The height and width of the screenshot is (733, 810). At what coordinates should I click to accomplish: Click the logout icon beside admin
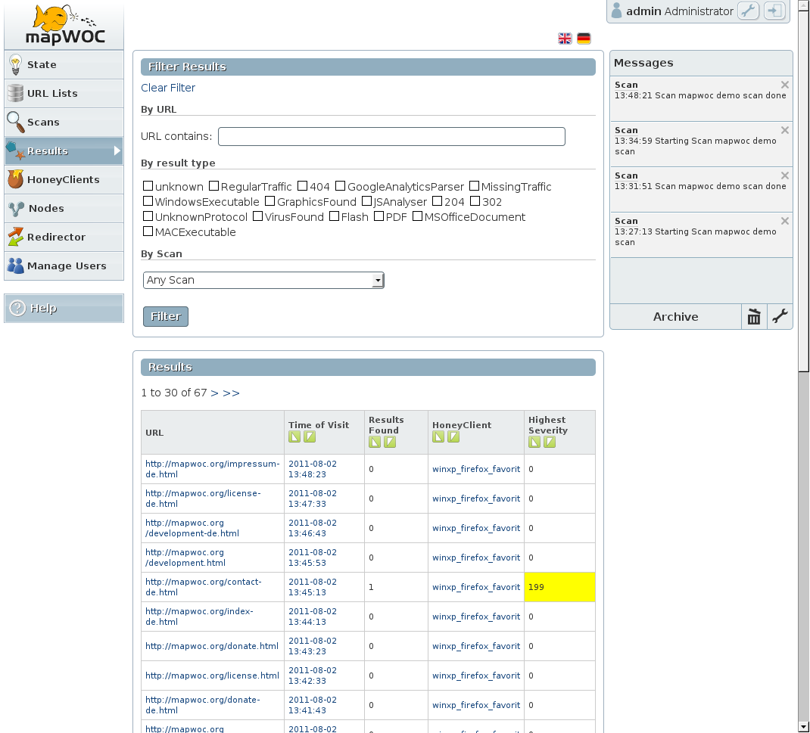(x=774, y=11)
